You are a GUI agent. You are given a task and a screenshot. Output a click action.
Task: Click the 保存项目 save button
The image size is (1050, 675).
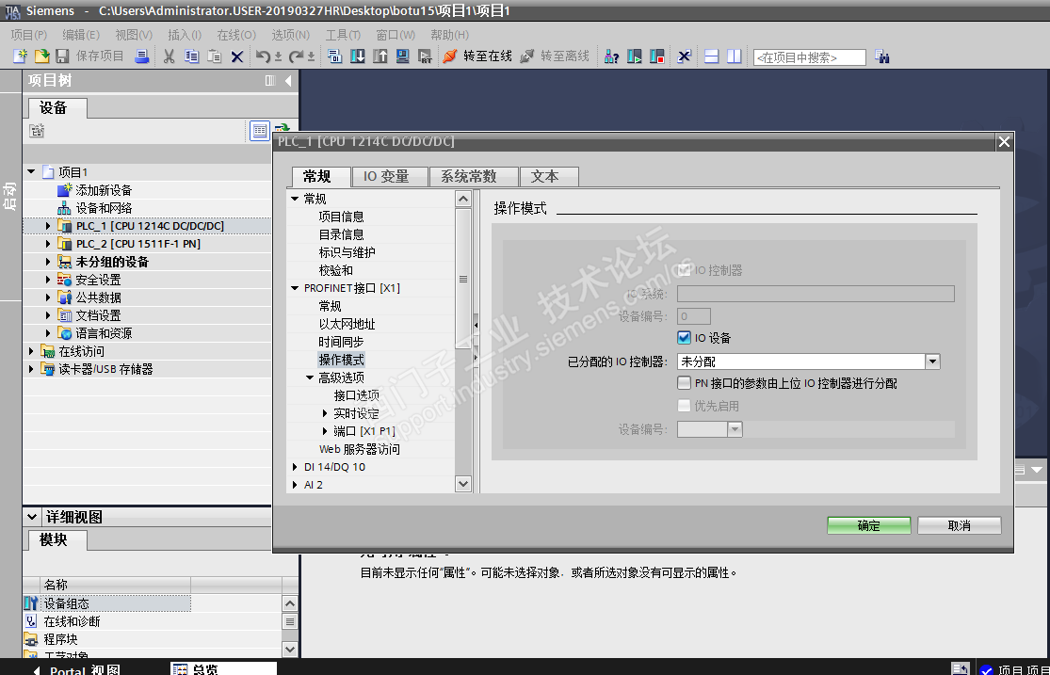pyautogui.click(x=90, y=56)
